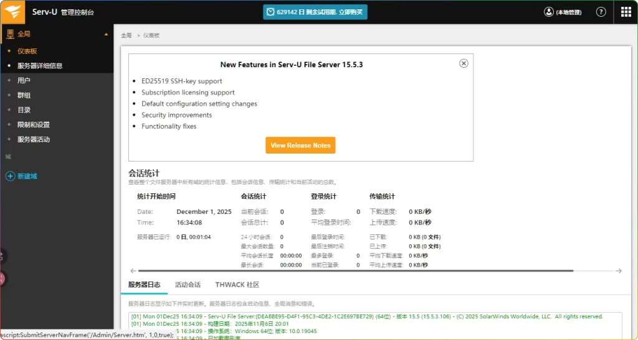Click the 上传速度 label
This screenshot has height=340, width=638.
(x=383, y=223)
